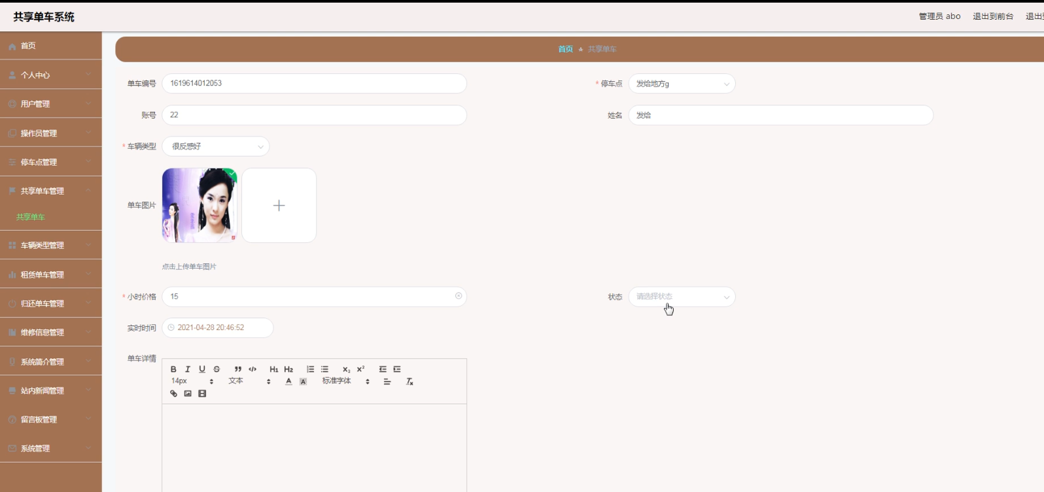
Task: Expand 系统简介管理 sidebar menu
Action: pos(51,361)
